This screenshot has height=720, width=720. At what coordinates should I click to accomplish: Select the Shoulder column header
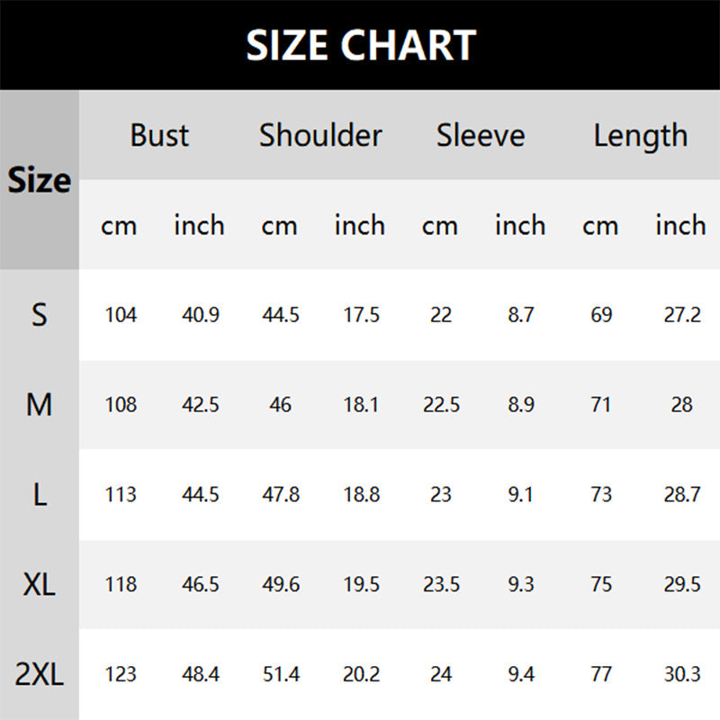[320, 135]
